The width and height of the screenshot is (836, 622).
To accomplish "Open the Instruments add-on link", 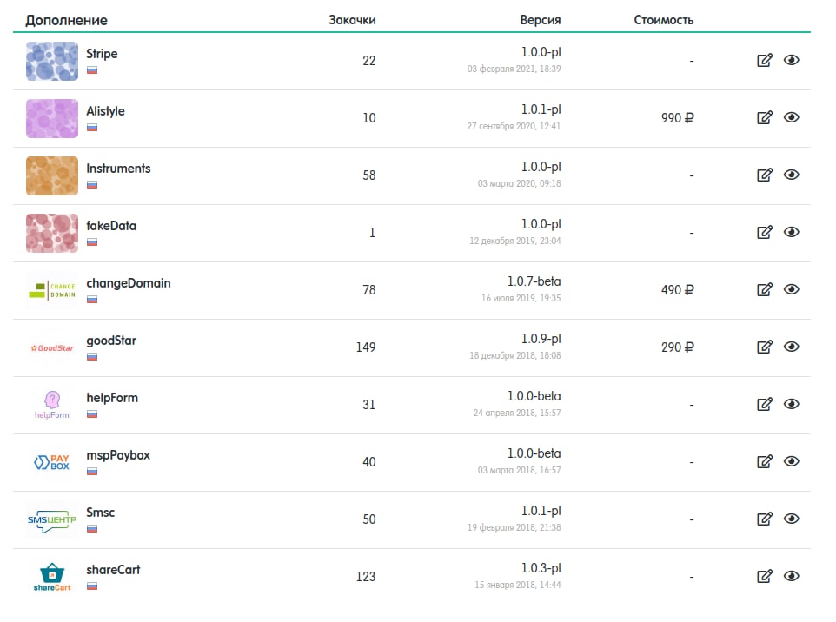I will (118, 169).
